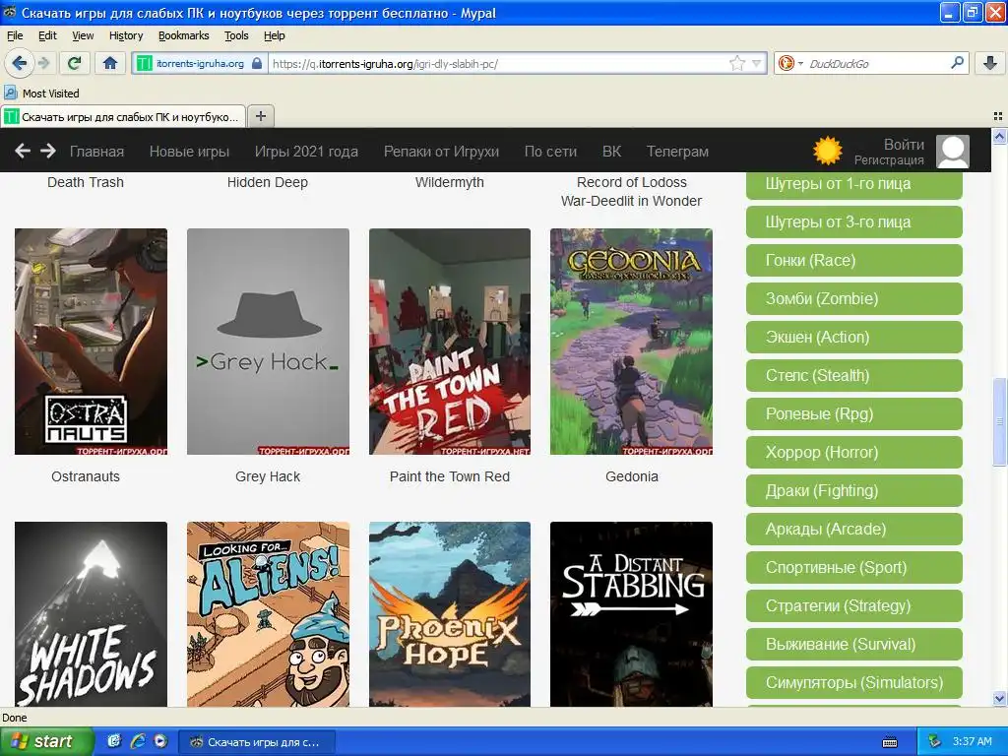1008x756 pixels.
Task: Select Стратегии (Strategy) category
Action: pyautogui.click(x=853, y=606)
